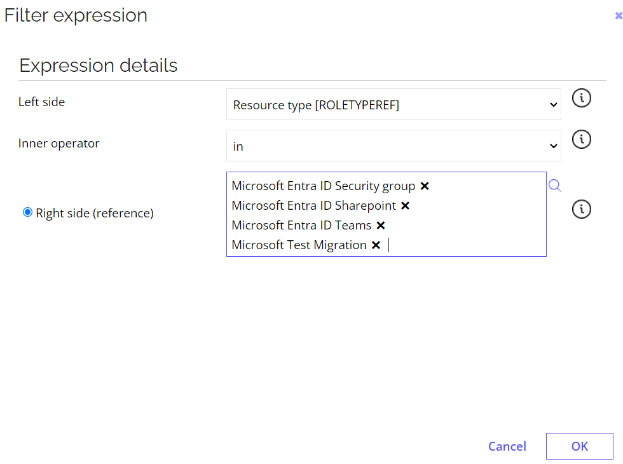This screenshot has width=623, height=464.
Task: Click the 'Expression details' heading
Action: tap(98, 65)
